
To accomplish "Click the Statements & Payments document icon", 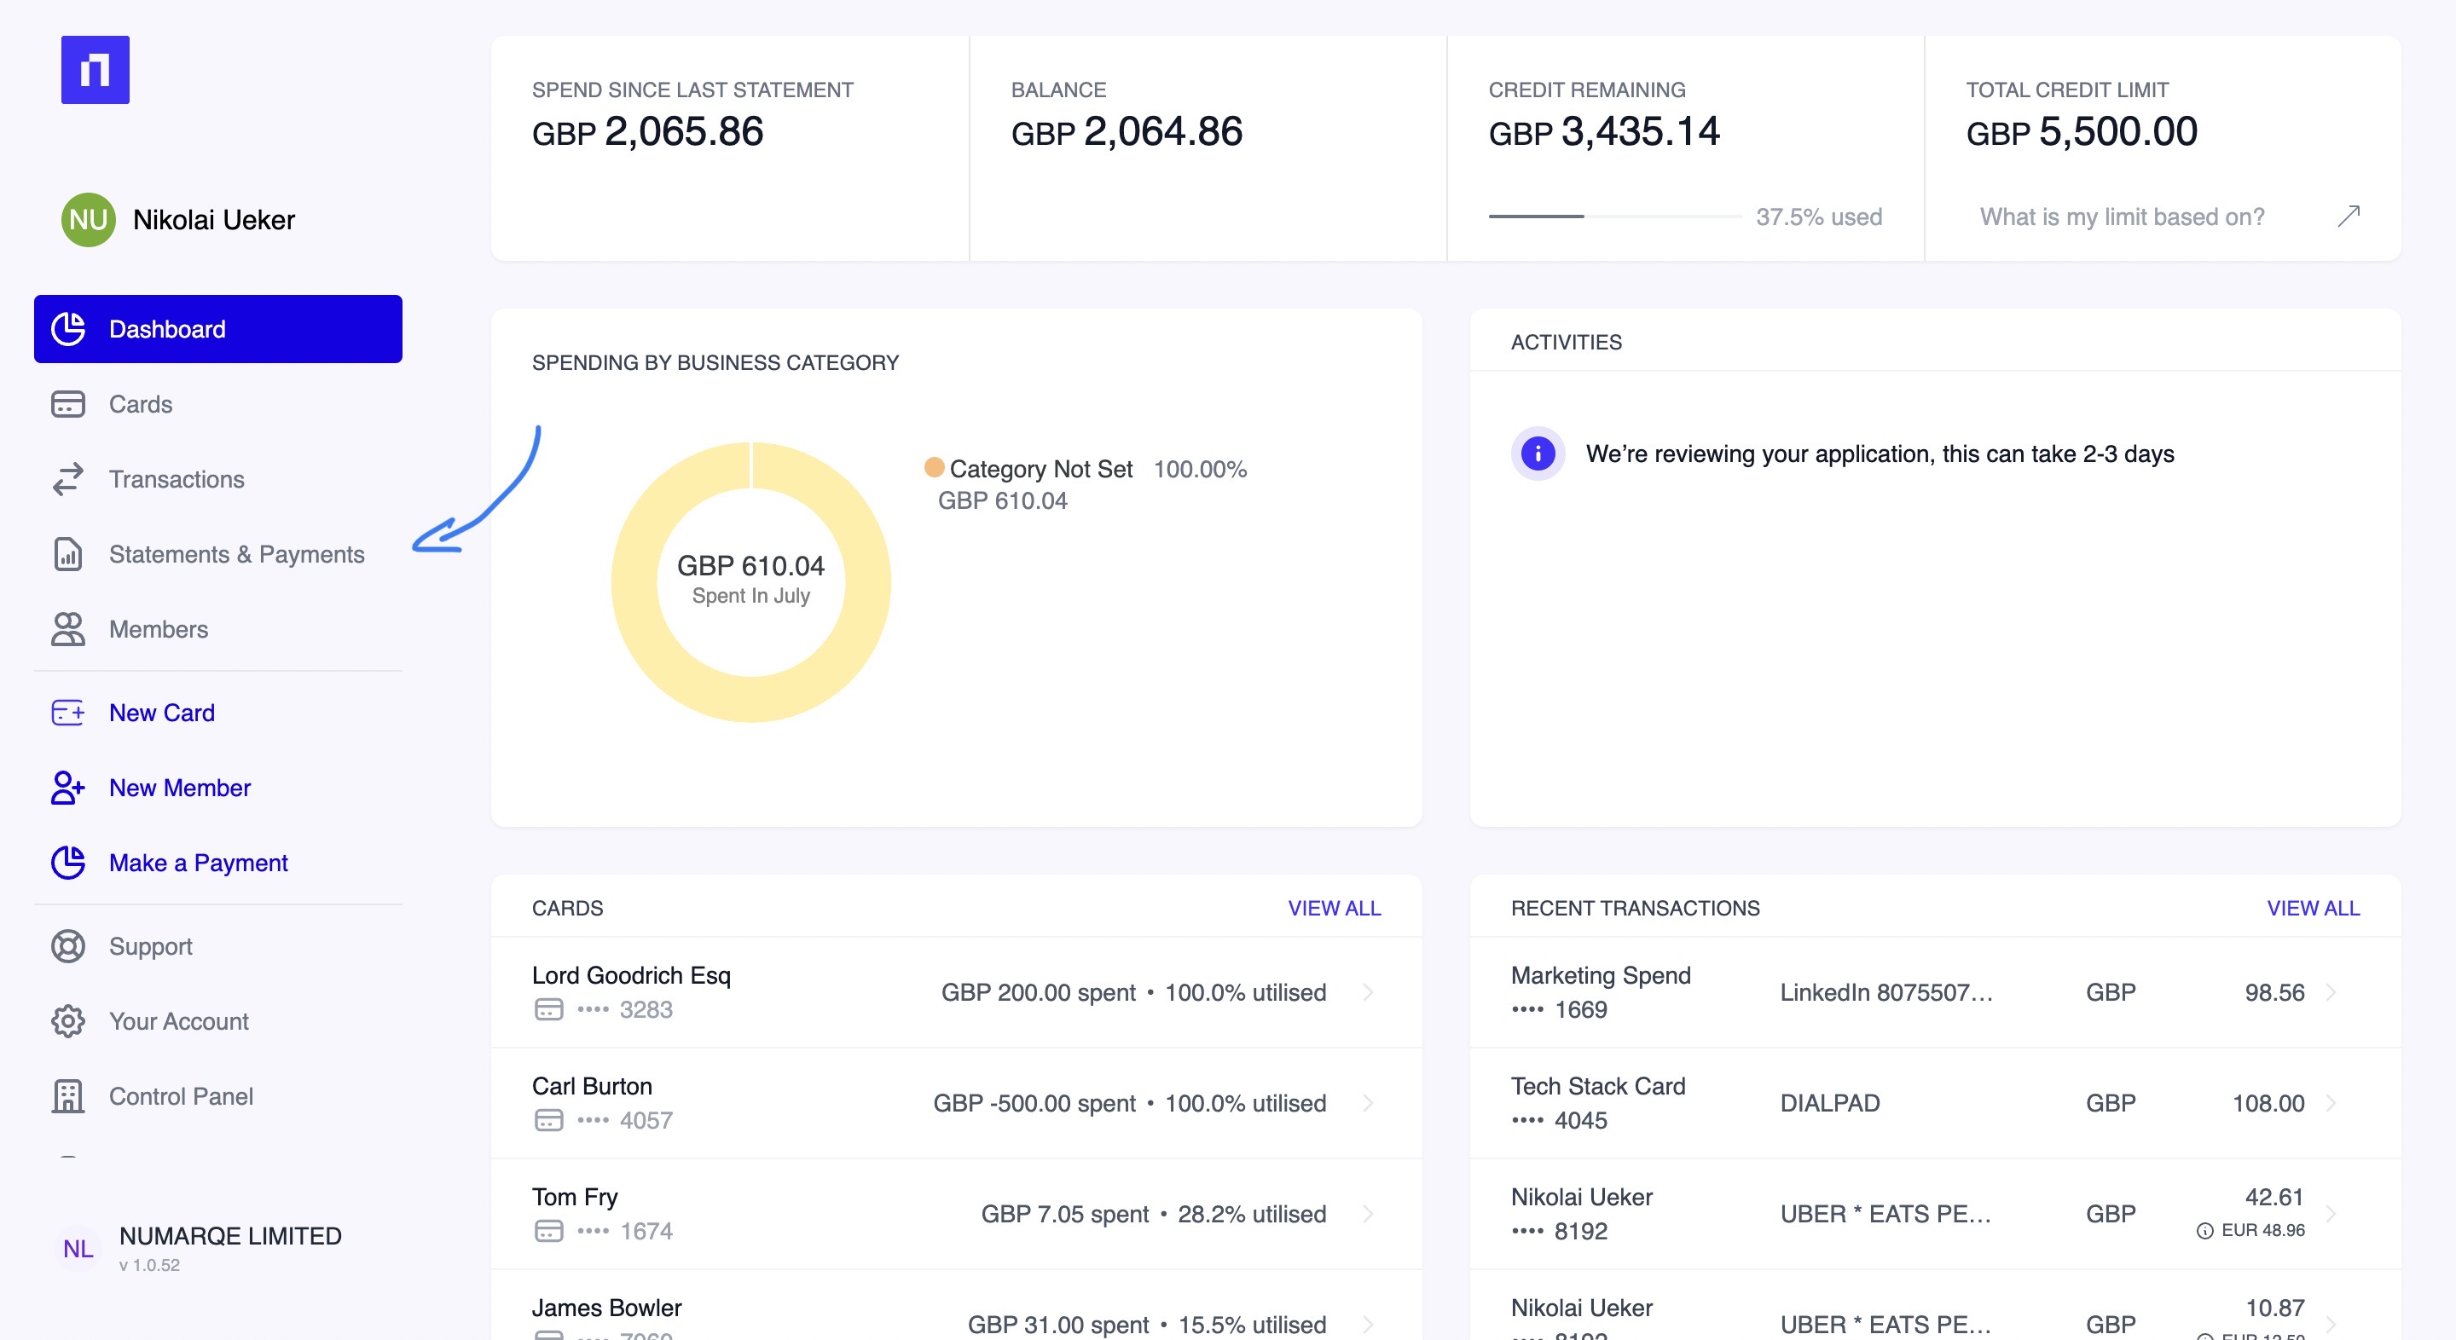I will (x=67, y=555).
